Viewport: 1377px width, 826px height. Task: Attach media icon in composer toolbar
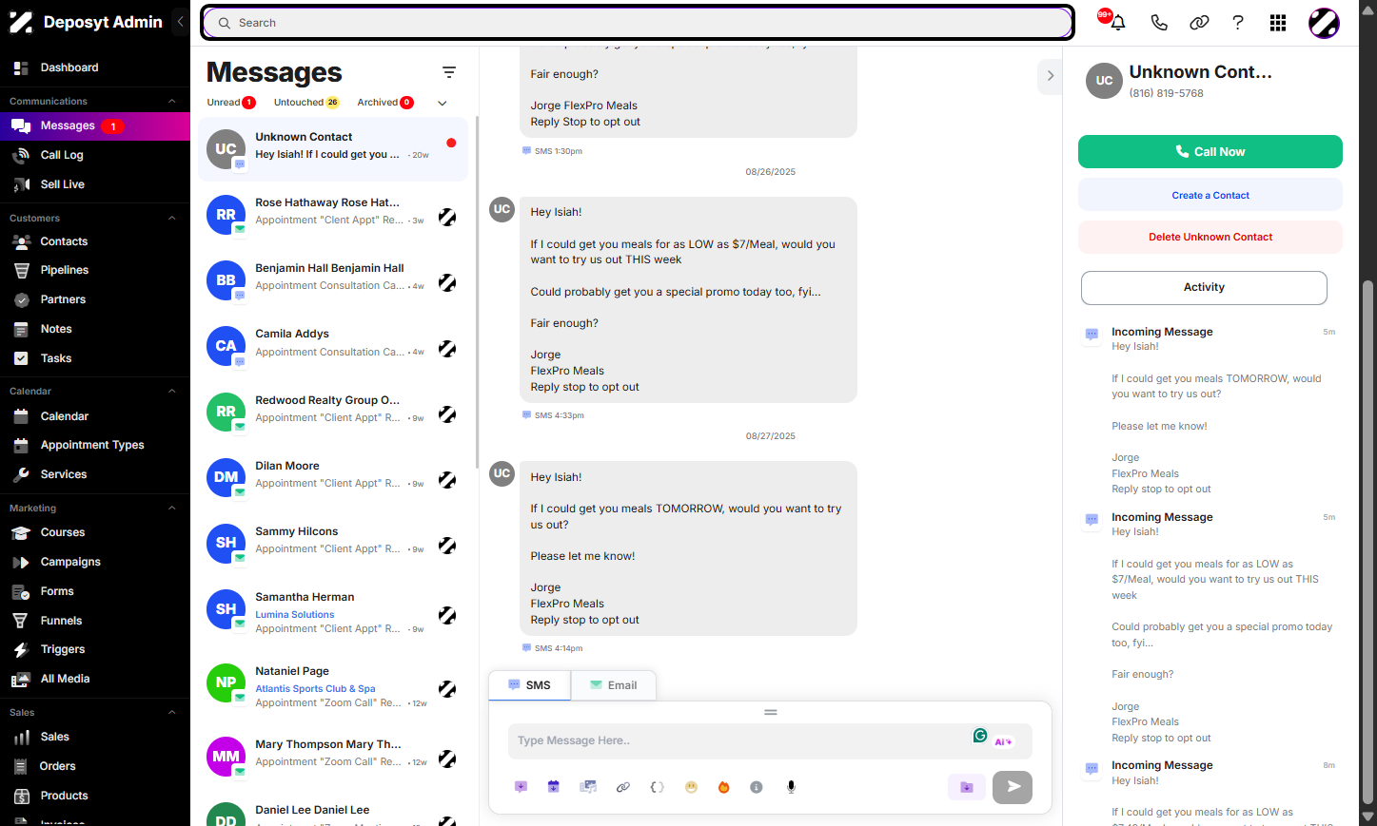tap(588, 787)
